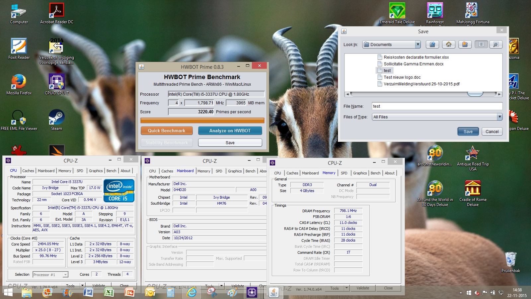Open Processor #1 selection dropdown
Image resolution: width=531 pixels, height=299 pixels.
tap(65, 275)
